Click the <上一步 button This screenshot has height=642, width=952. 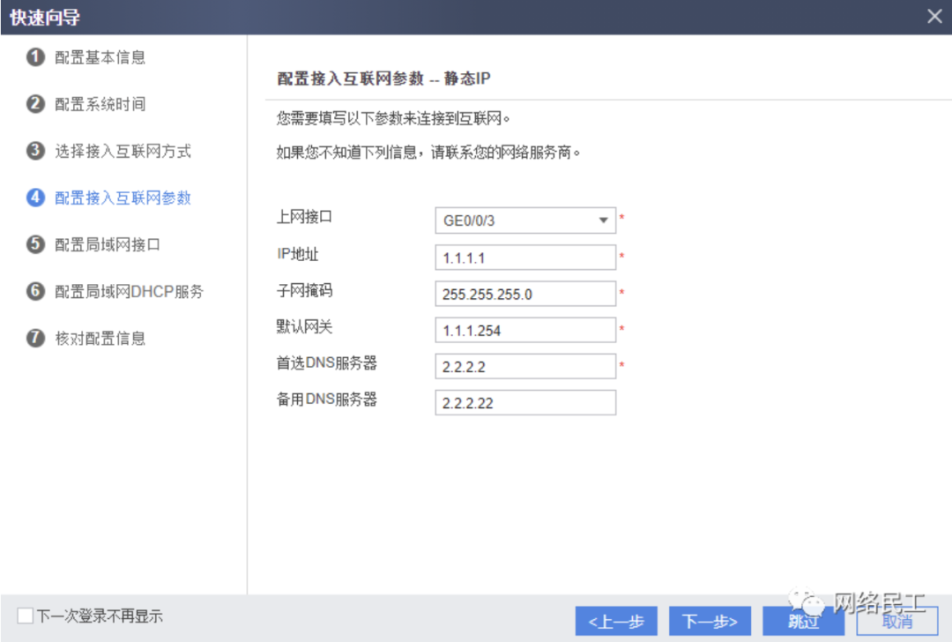(x=615, y=621)
